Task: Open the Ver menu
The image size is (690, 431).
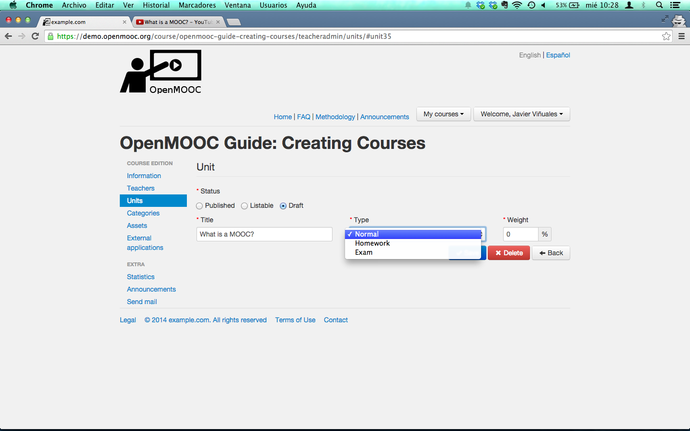Action: (x=128, y=5)
